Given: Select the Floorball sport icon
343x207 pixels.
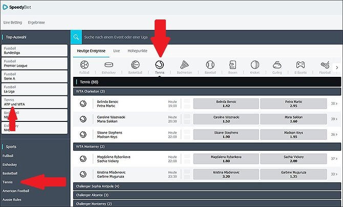Looking at the screenshot, I should click(325, 65).
